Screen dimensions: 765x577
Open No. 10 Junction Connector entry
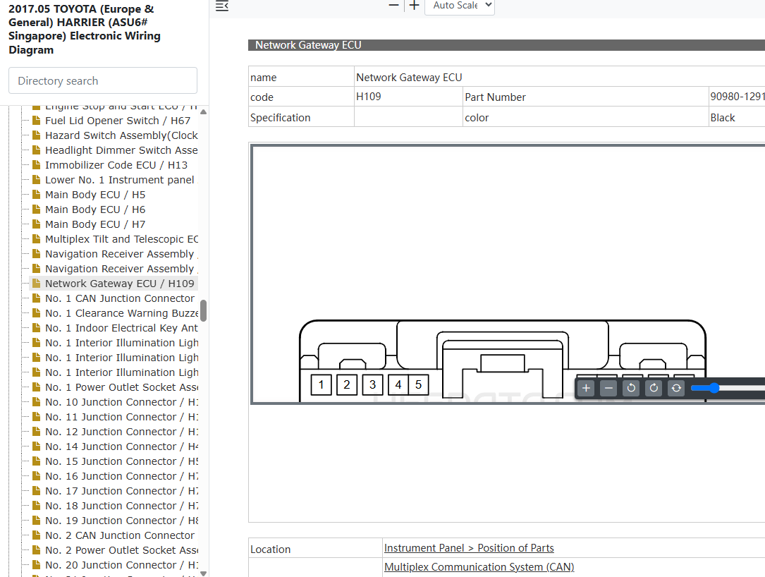coord(121,402)
